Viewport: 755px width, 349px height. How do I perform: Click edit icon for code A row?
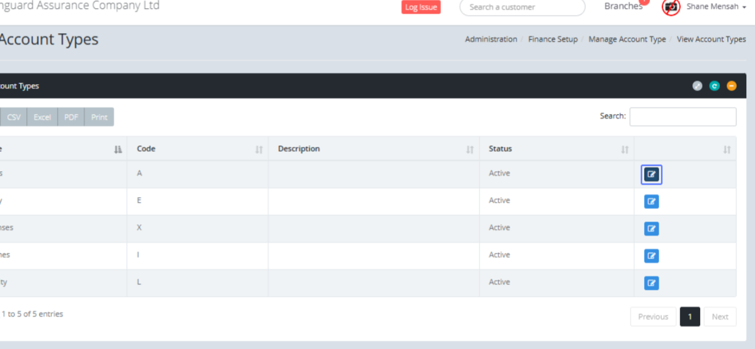tap(651, 174)
